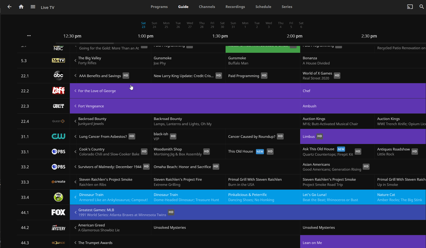Select the Bounce channel logo
Image resolution: width=426 pixels, height=248 pixels.
(x=58, y=242)
